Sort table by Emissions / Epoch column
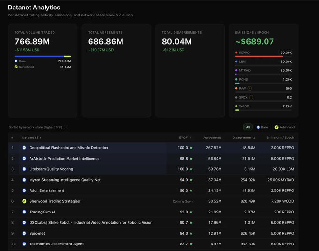Viewport: 319px width, 251px height. (x=280, y=138)
